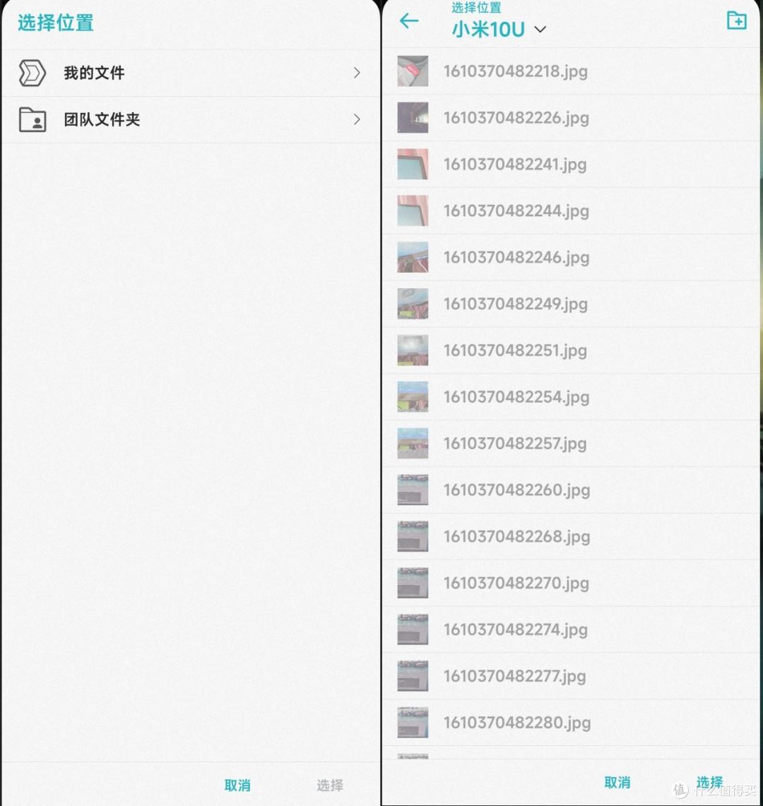Image resolution: width=763 pixels, height=806 pixels.
Task: Confirm 选择 in the 小米10U panel
Action: click(709, 783)
